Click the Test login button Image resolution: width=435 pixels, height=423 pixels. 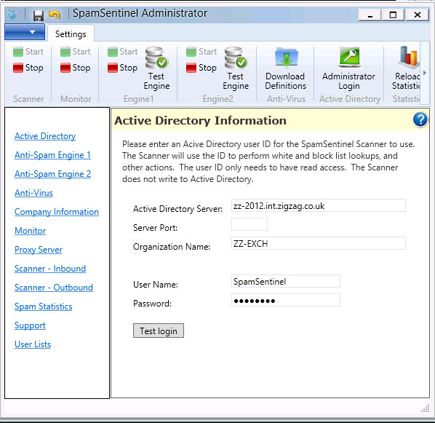click(159, 331)
